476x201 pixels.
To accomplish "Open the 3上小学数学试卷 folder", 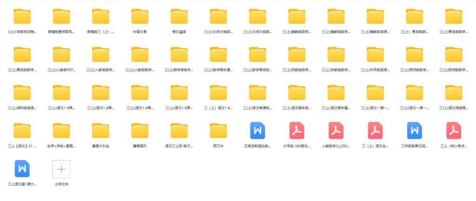I will pyautogui.click(x=22, y=17).
